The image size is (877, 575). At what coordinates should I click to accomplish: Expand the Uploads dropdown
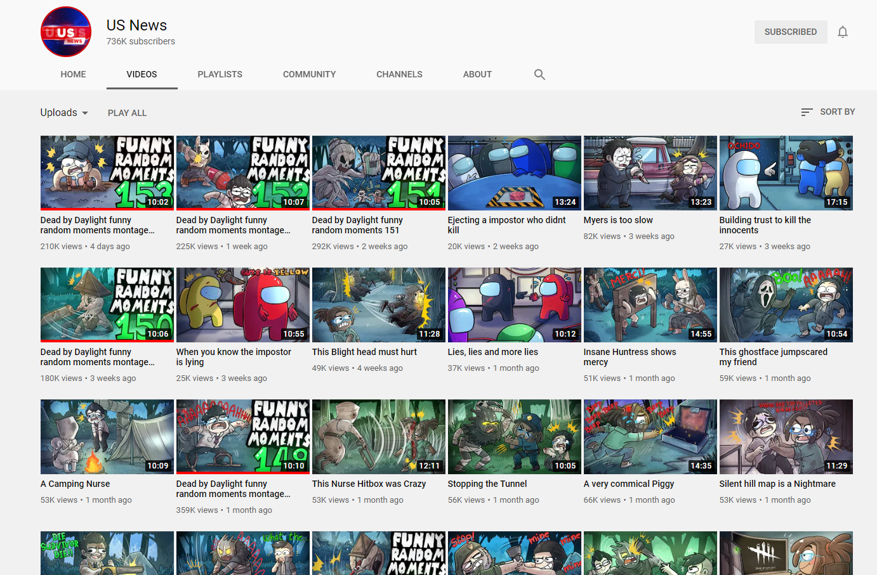(x=64, y=112)
